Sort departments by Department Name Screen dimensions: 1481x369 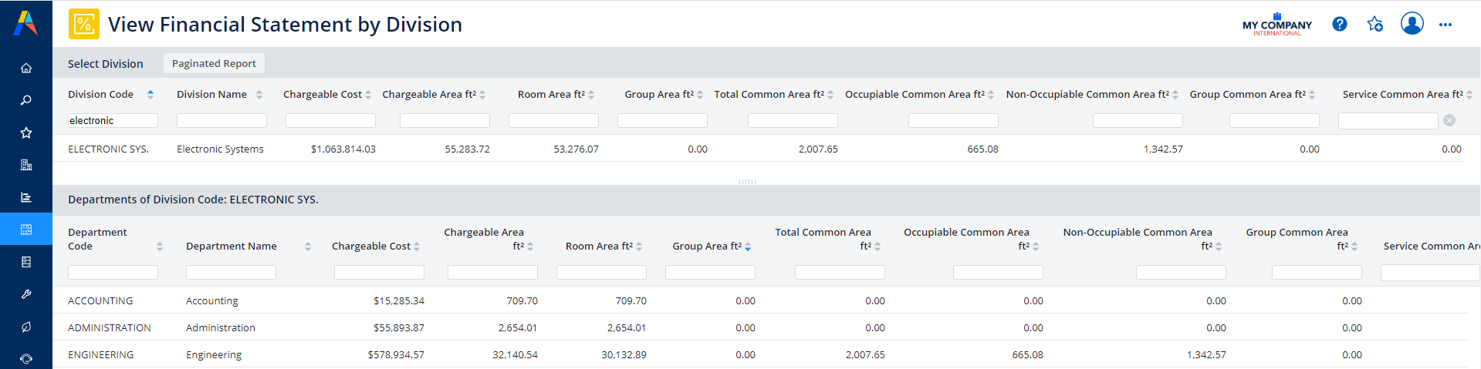pos(232,247)
